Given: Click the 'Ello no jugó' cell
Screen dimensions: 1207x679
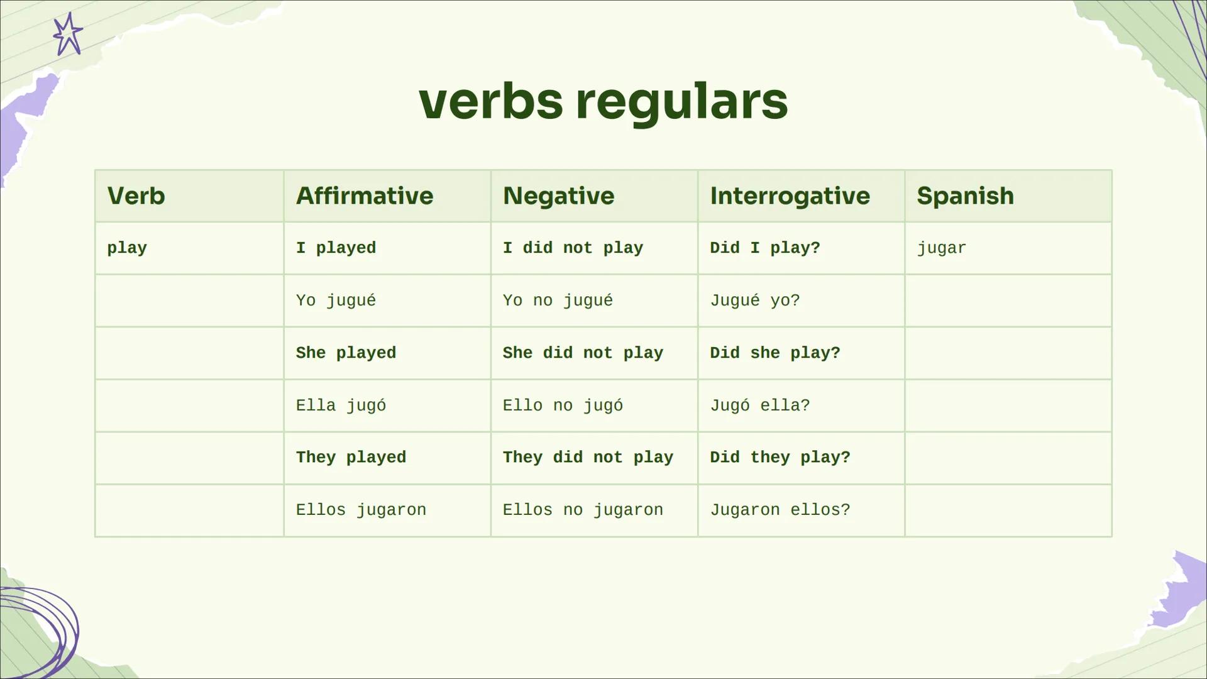Looking at the screenshot, I should pos(563,406).
